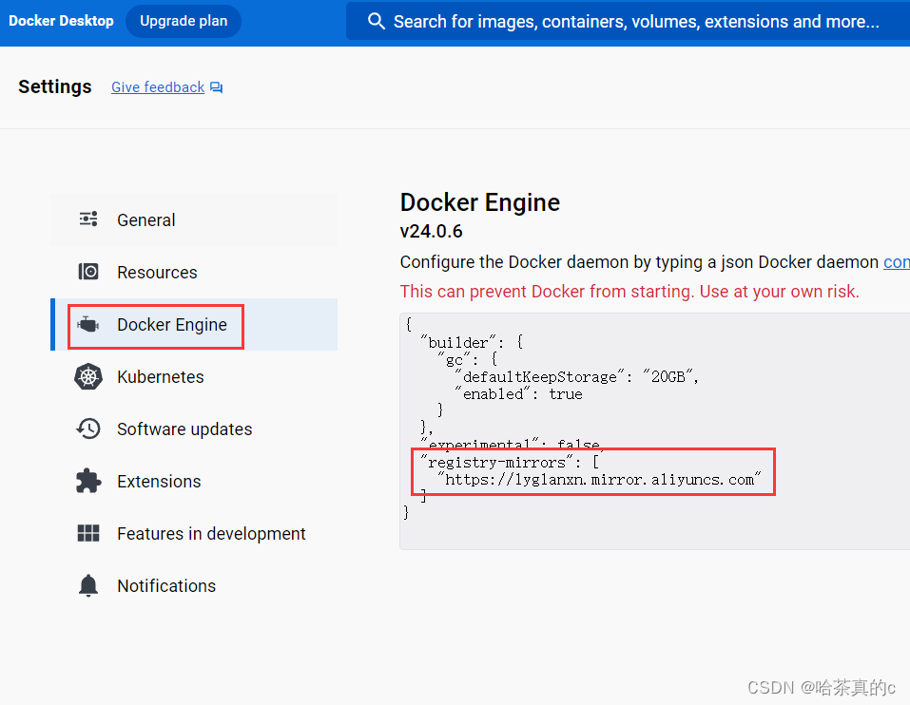Open the Resources settings section
Image resolution: width=910 pixels, height=705 pixels.
(x=194, y=272)
